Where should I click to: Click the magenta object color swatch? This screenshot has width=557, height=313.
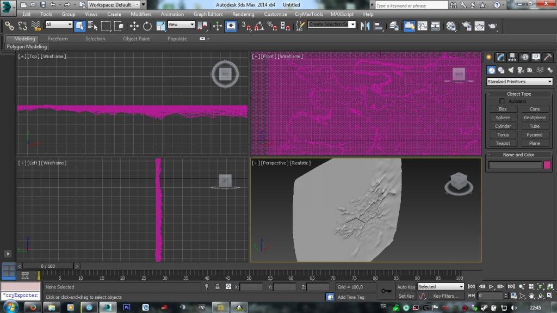(547, 165)
